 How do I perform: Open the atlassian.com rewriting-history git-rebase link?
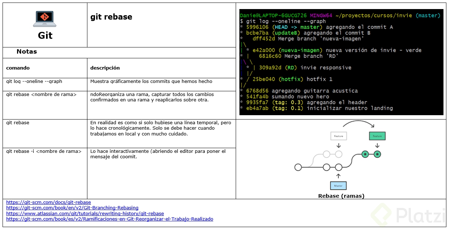85,213
